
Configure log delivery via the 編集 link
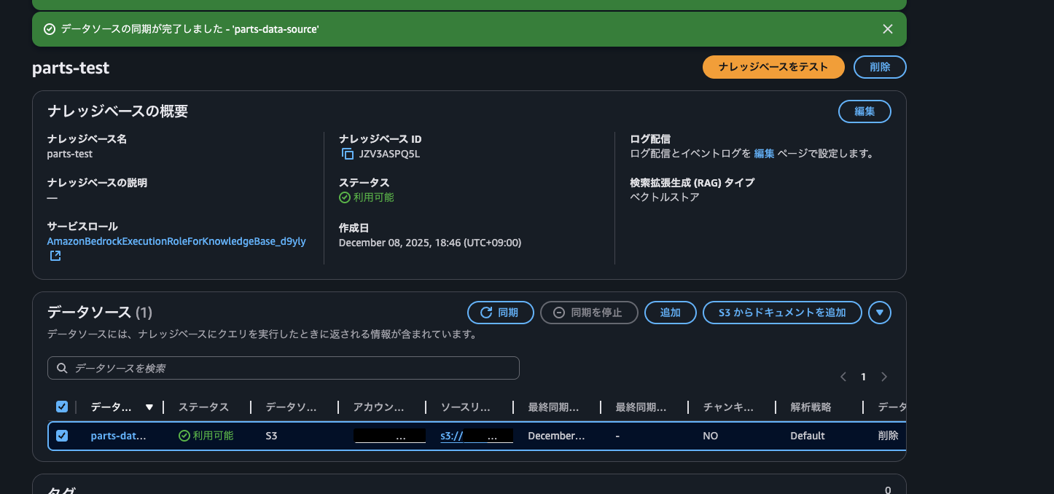[x=765, y=154]
